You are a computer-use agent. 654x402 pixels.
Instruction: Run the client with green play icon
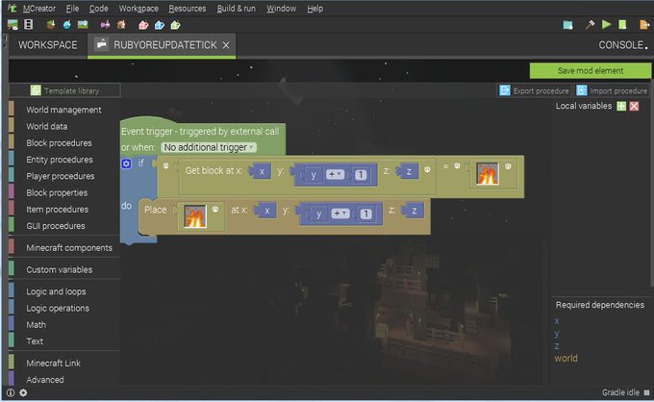click(x=607, y=25)
